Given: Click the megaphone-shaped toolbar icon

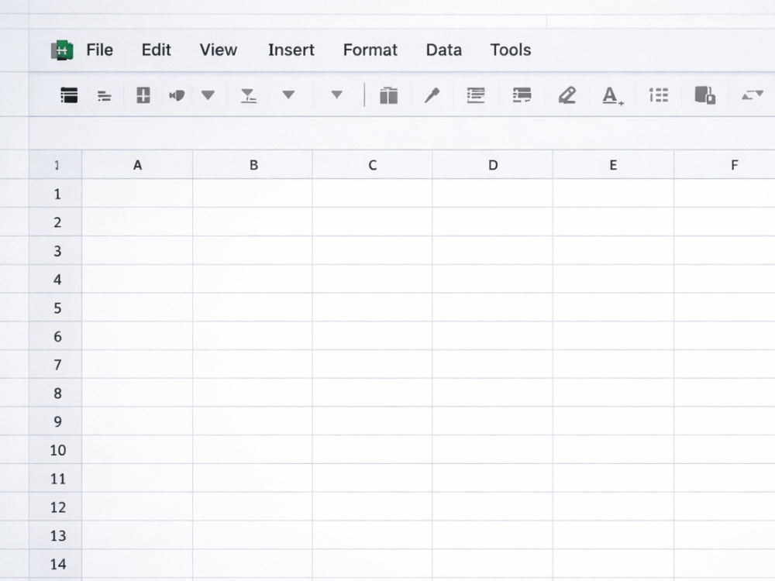Looking at the screenshot, I should point(177,95).
